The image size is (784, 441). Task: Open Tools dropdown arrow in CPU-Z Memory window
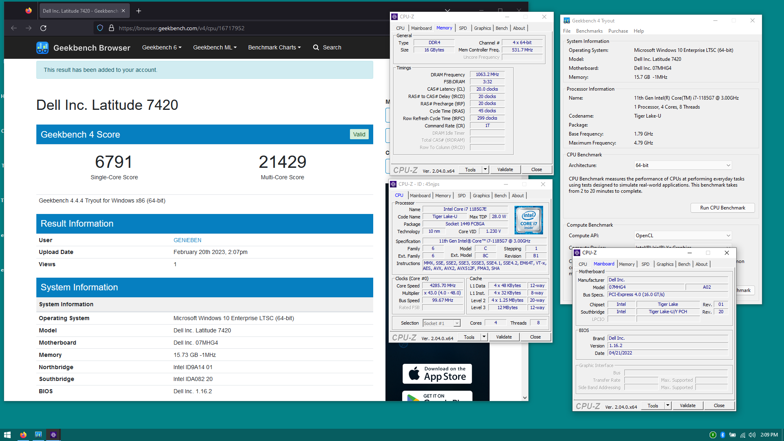point(485,169)
